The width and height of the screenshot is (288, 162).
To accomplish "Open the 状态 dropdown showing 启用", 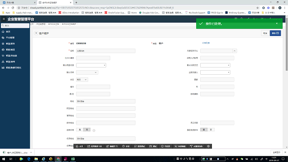I will tap(82, 80).
